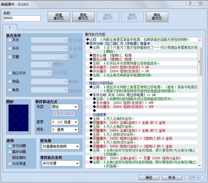Select the 注释 line 如果用过的话就关闭让怪物追逐你的开关

[x=141, y=99]
